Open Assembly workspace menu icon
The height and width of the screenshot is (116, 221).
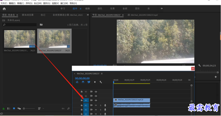coord(81,9)
